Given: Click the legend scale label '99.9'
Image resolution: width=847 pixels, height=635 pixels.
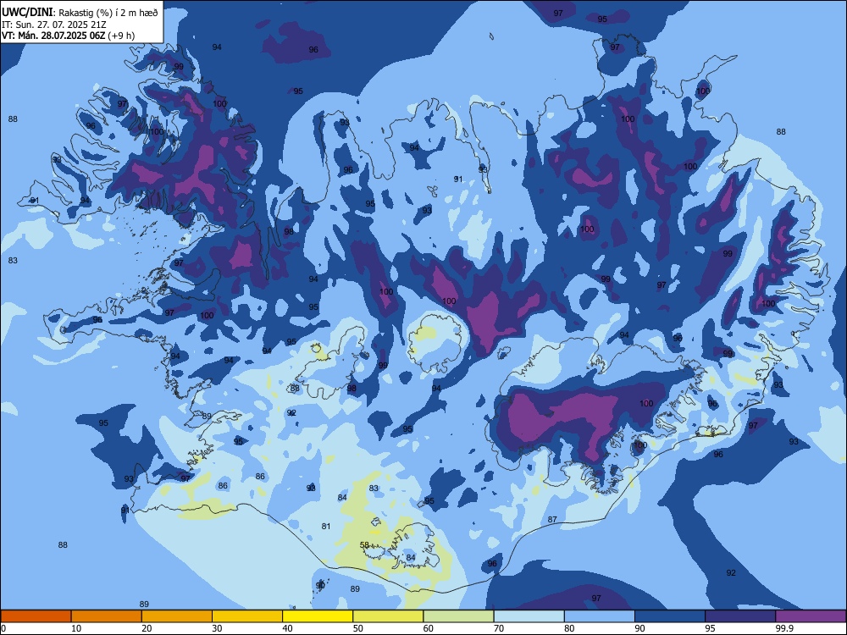Looking at the screenshot, I should 784,628.
